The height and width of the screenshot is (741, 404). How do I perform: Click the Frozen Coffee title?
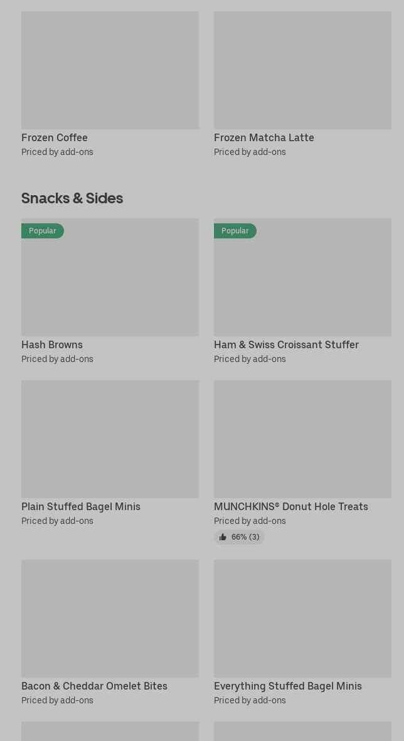55,137
